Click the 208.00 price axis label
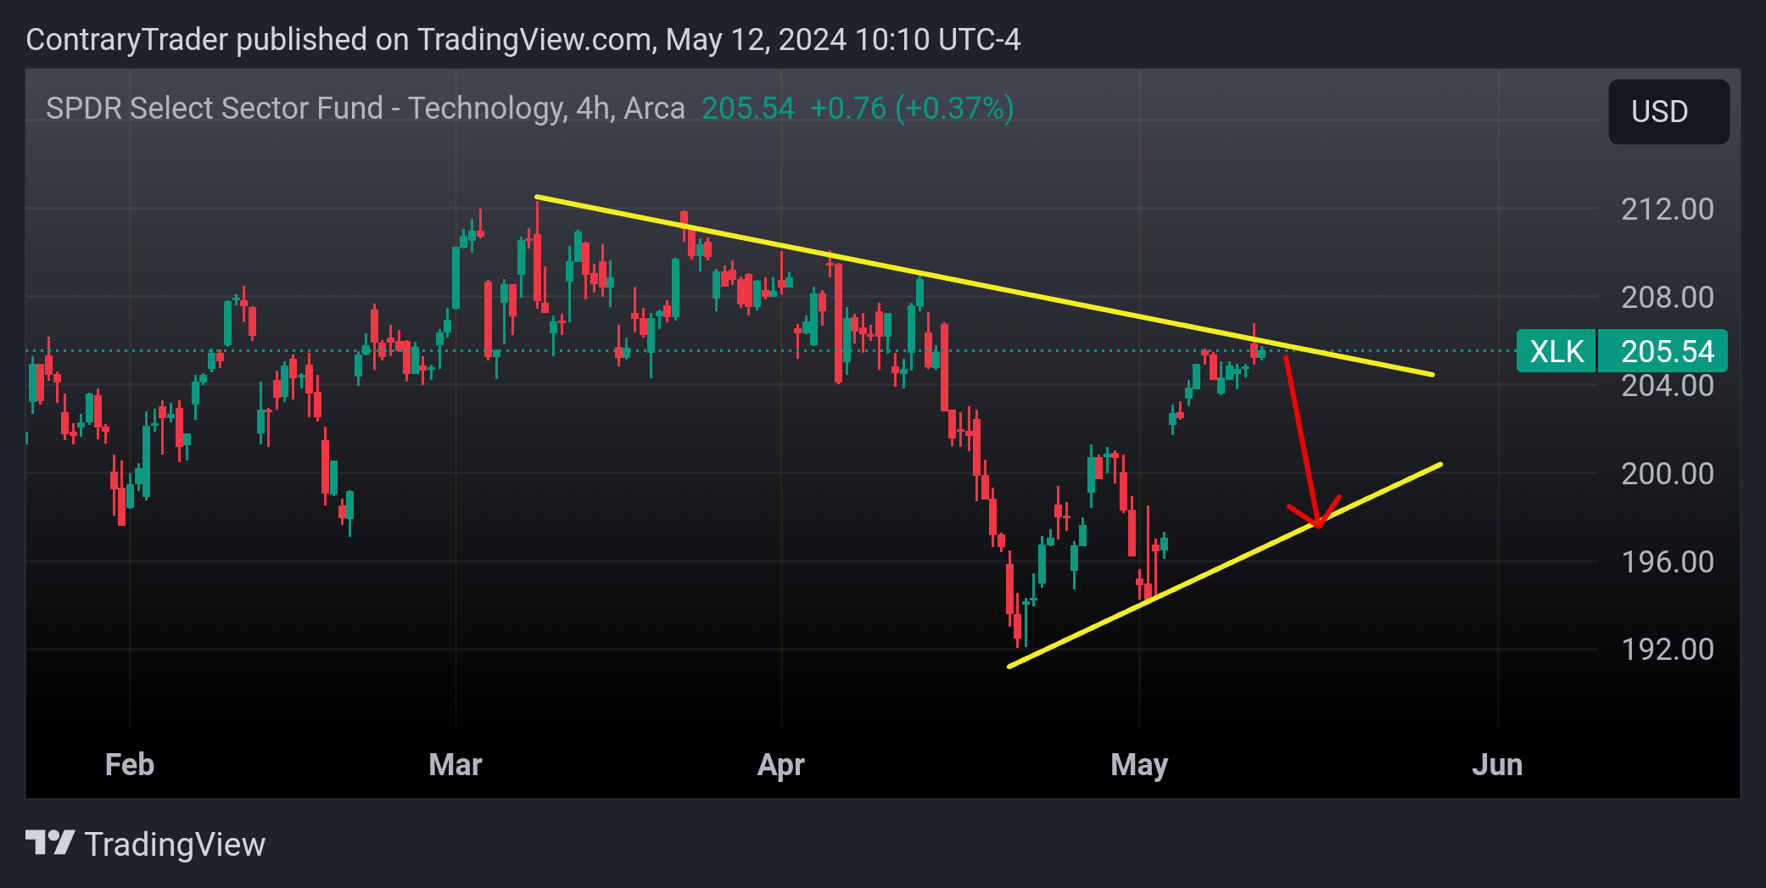Screen dimensions: 1766x888 pos(1668,297)
